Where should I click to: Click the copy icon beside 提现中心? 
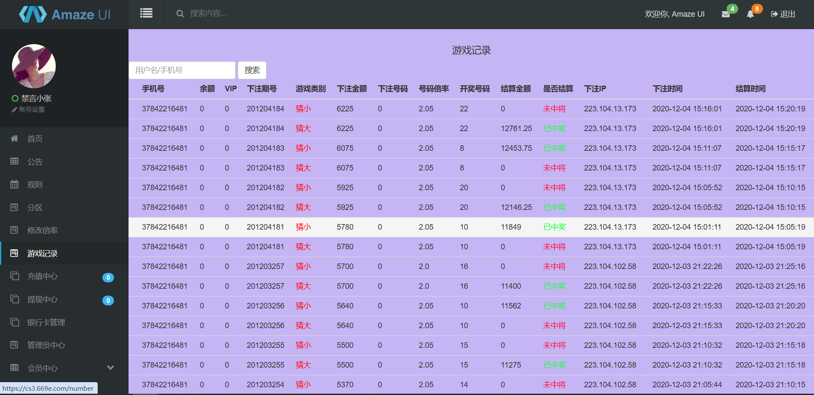tap(15, 299)
